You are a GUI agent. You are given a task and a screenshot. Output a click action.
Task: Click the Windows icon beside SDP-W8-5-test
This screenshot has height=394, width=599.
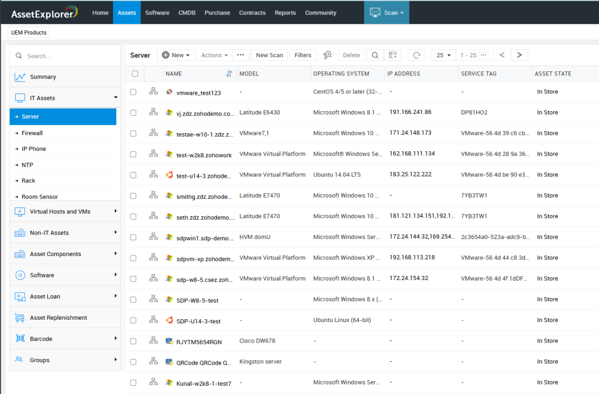click(169, 299)
